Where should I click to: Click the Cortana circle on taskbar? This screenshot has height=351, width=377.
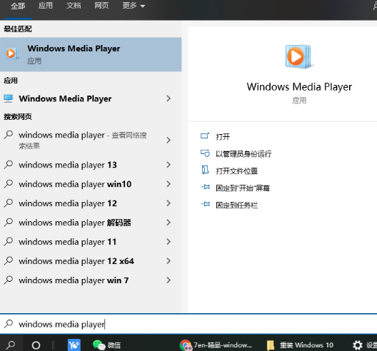pos(36,345)
